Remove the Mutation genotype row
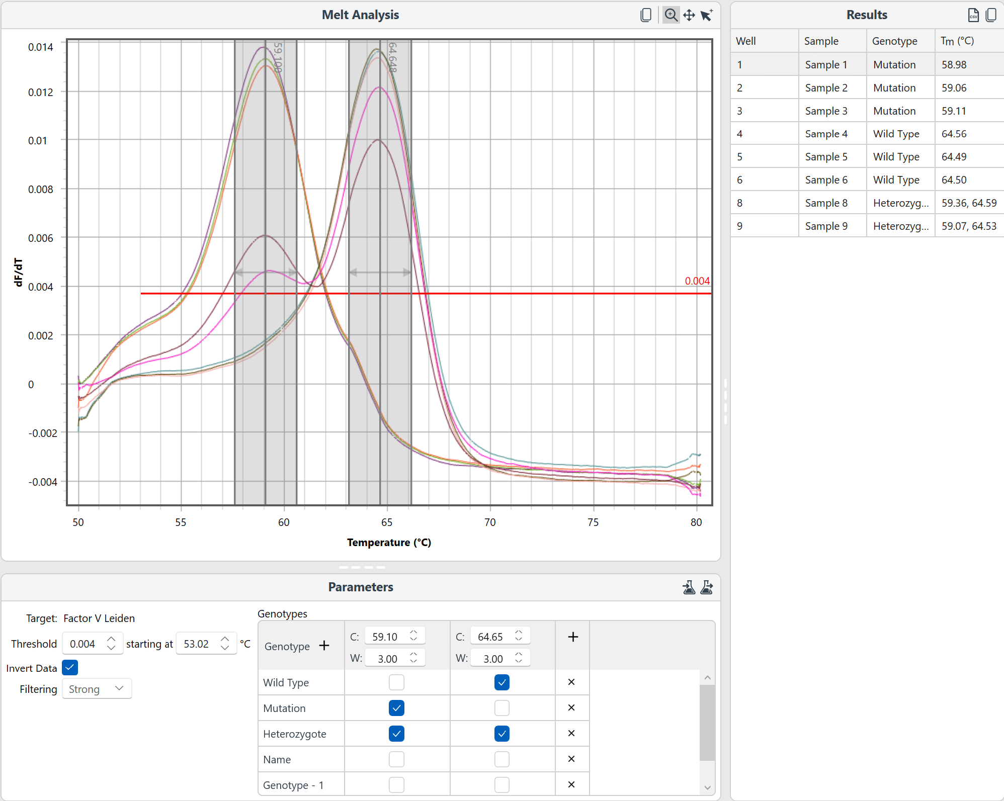The height and width of the screenshot is (801, 1004). tap(571, 708)
